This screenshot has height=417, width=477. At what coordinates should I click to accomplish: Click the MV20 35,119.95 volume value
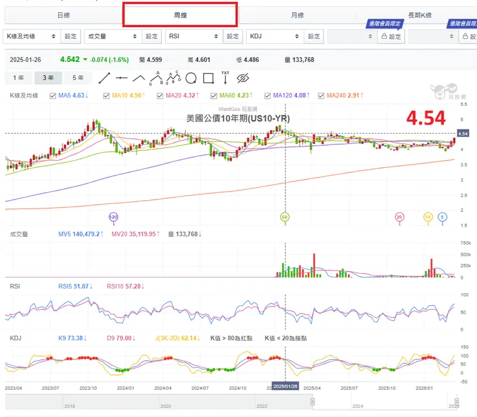(x=135, y=234)
